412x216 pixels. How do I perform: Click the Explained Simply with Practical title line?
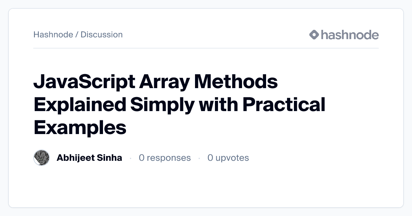[180, 105]
